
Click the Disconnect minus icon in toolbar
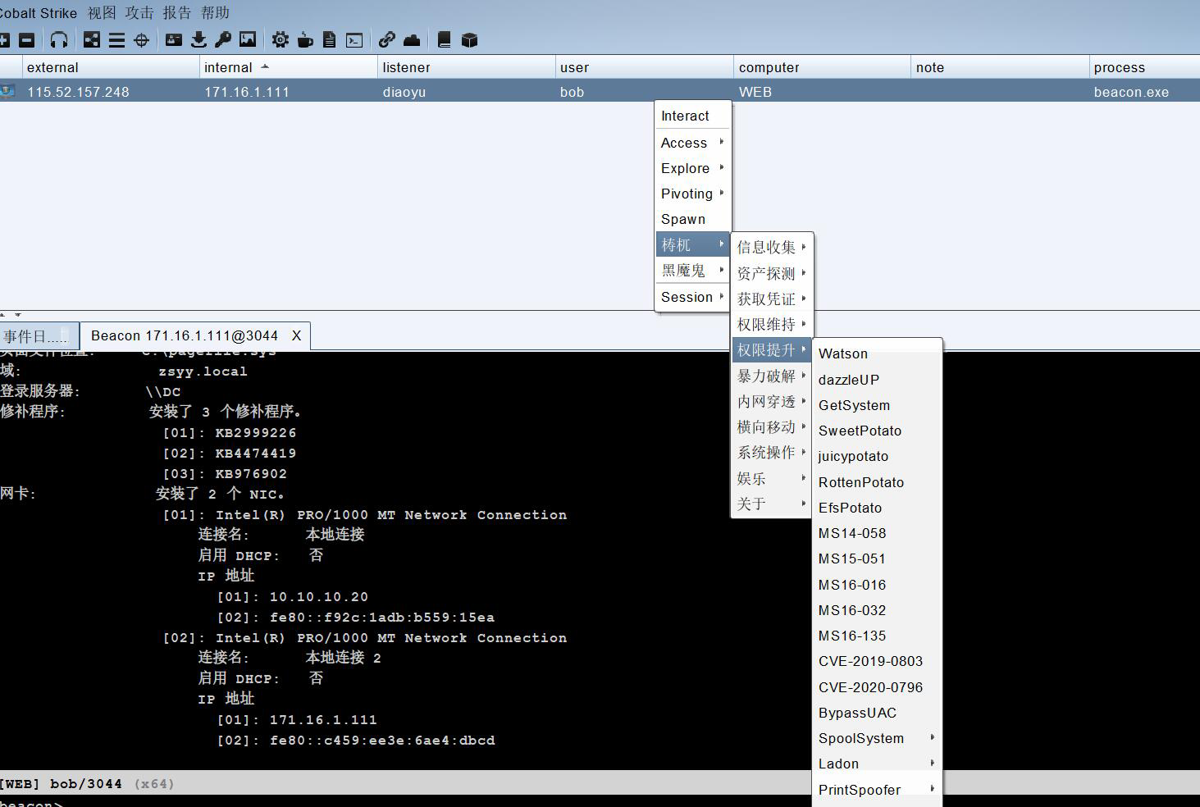point(26,39)
